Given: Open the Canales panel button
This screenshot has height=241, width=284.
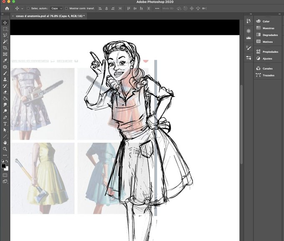Looking at the screenshot, I should pyautogui.click(x=267, y=68).
